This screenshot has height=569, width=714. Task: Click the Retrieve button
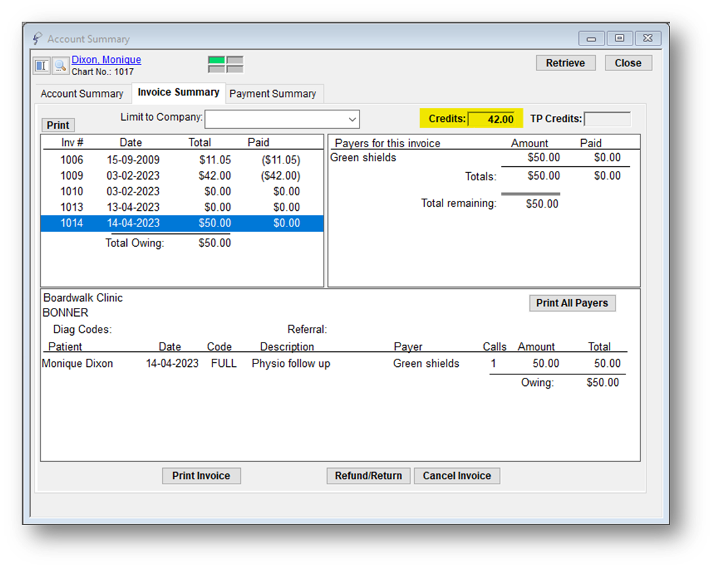565,63
